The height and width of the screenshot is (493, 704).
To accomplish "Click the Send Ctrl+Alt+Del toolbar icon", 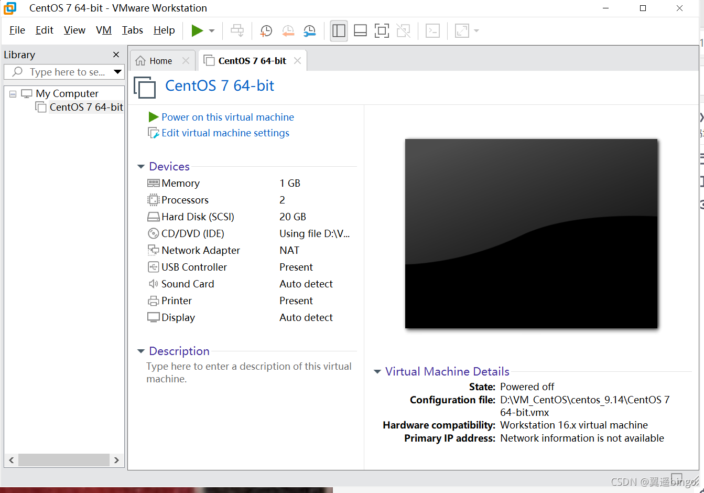I will 237,31.
